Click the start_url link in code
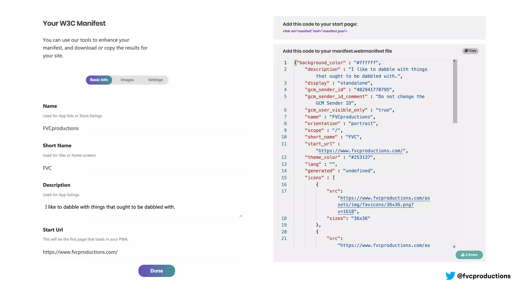The height and width of the screenshot is (292, 520). tap(361, 151)
